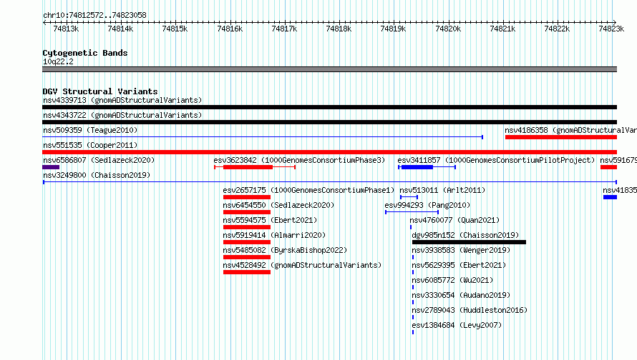The width and height of the screenshot is (637, 360).
Task: Open the nsv551535 (Cooper2011) variant
Action: (x=90, y=145)
